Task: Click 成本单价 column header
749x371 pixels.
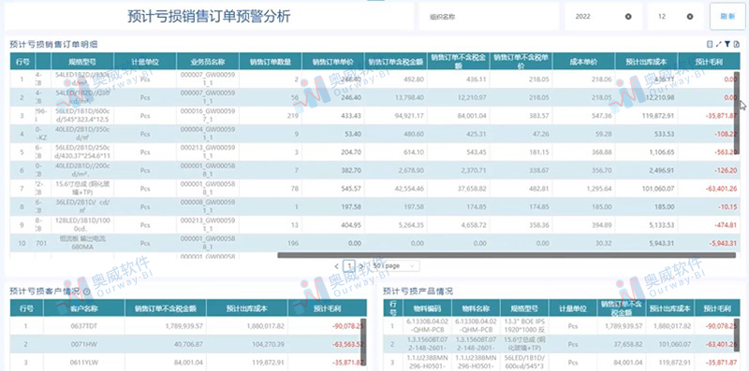Action: 583,62
